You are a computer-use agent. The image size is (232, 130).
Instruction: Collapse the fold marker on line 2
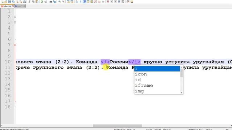[x=15, y=17]
